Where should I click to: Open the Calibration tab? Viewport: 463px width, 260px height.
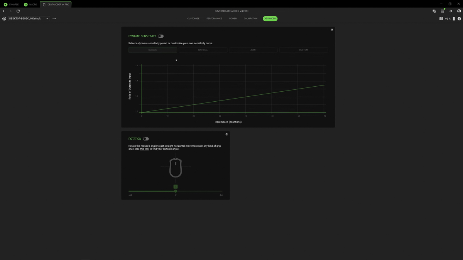point(250,18)
